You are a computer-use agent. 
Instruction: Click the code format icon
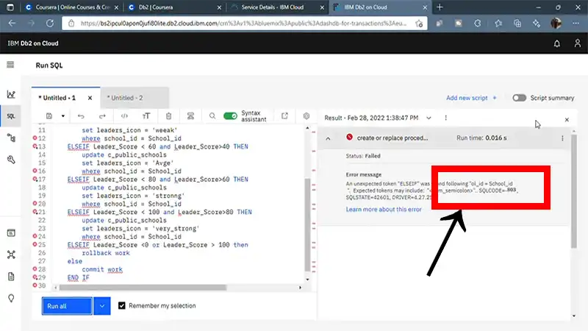pyautogui.click(x=124, y=116)
